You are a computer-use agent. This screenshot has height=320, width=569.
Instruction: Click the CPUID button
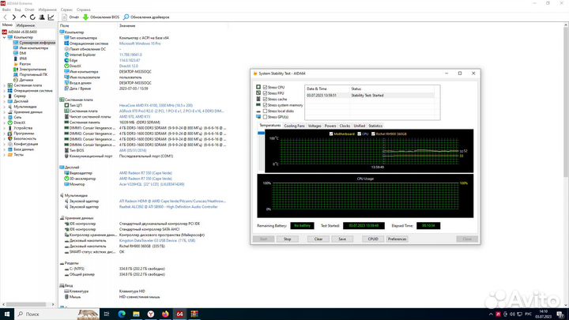[373, 239]
